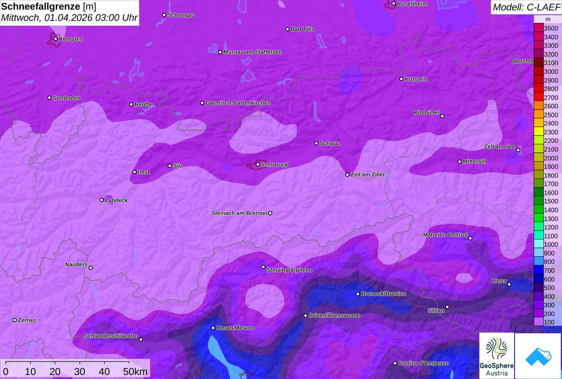Click the Brixen/Bressanone label
Screen dimensions: 562x379
[334, 315]
